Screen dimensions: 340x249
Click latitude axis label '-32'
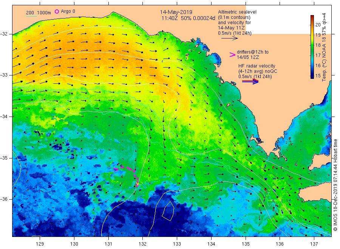point(4,34)
